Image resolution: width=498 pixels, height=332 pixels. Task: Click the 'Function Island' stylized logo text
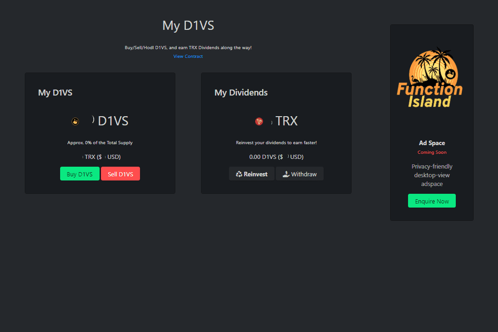(x=430, y=96)
